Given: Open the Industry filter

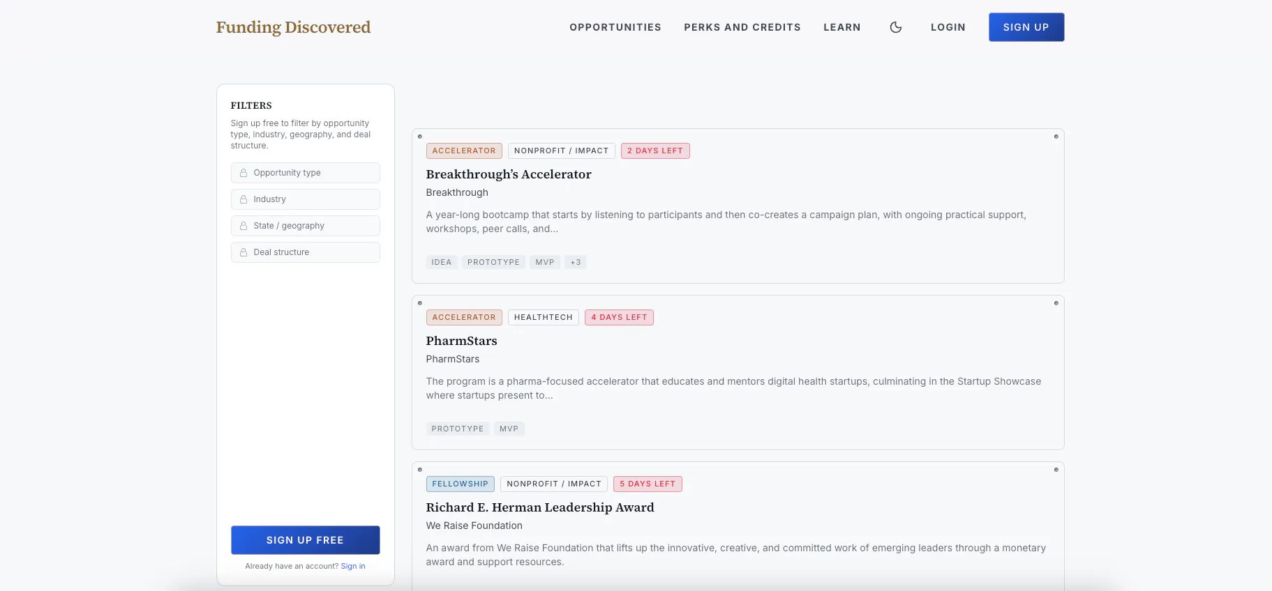Looking at the screenshot, I should coord(305,199).
